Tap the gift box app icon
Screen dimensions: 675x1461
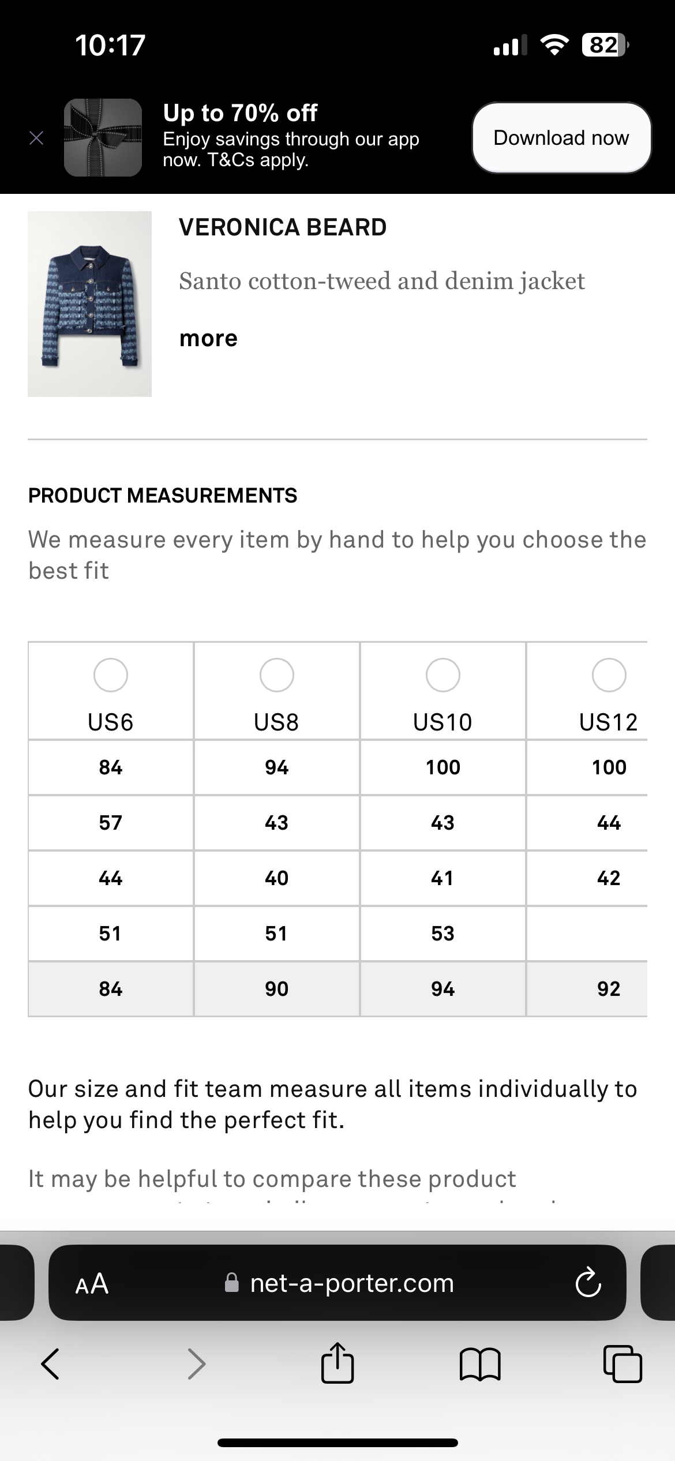point(103,137)
